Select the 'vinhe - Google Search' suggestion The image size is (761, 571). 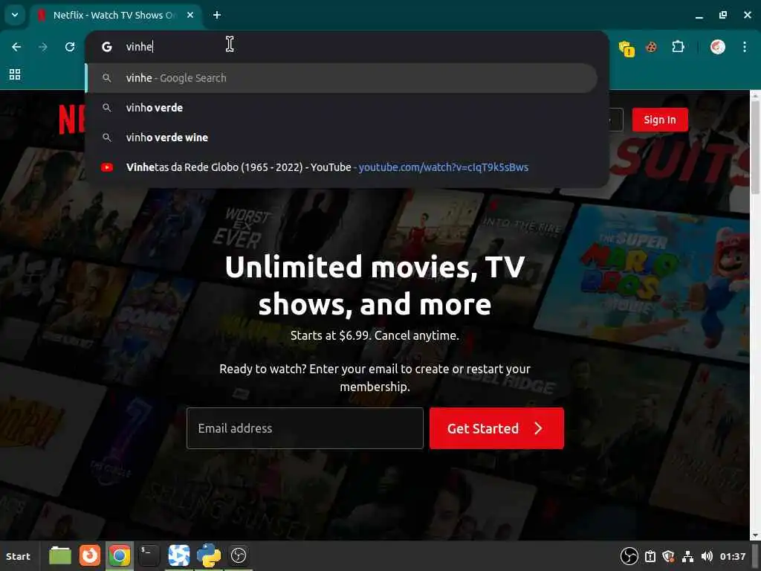point(341,77)
